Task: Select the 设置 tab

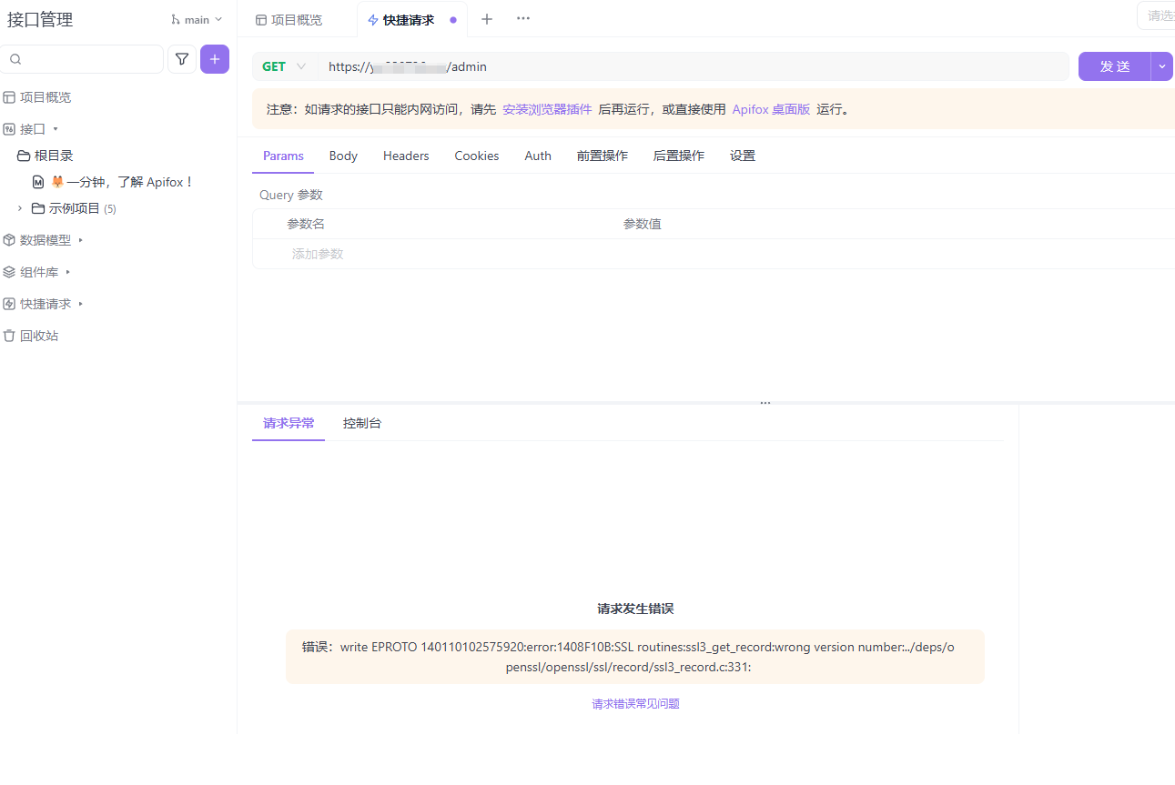Action: tap(743, 156)
